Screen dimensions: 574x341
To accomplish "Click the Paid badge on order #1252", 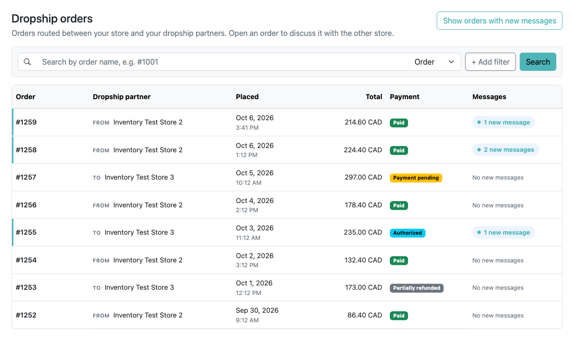I will tap(399, 316).
